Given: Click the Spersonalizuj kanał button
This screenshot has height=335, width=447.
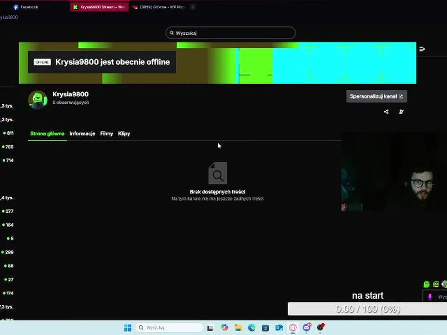Looking at the screenshot, I should [376, 96].
